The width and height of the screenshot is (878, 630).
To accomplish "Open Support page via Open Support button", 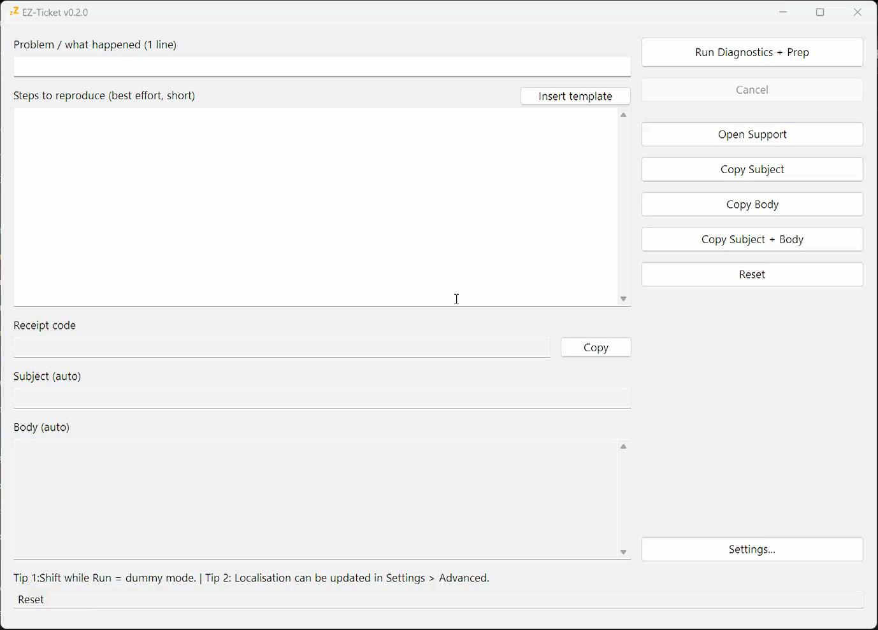I will [752, 134].
